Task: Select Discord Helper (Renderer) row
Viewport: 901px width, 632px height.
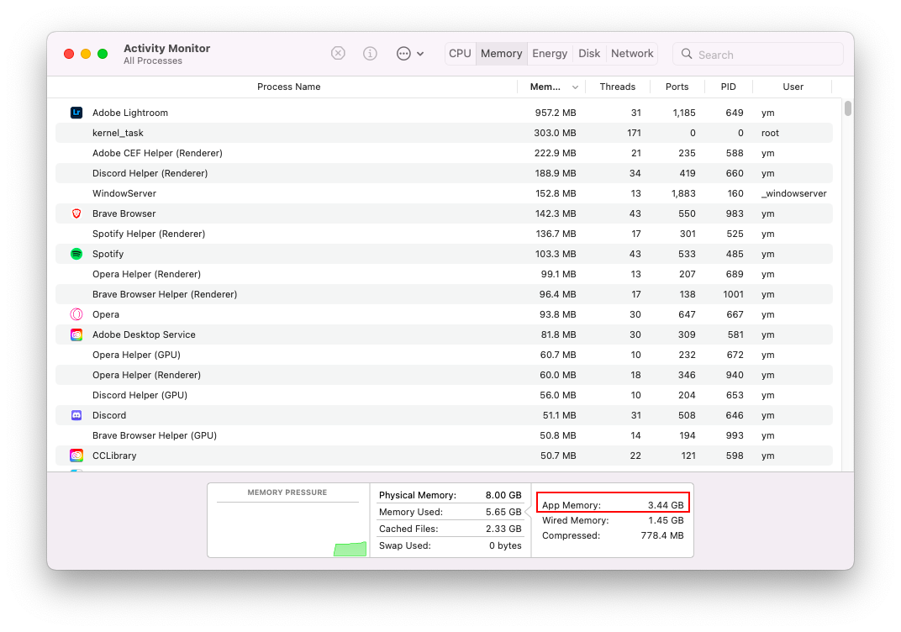Action: [444, 173]
